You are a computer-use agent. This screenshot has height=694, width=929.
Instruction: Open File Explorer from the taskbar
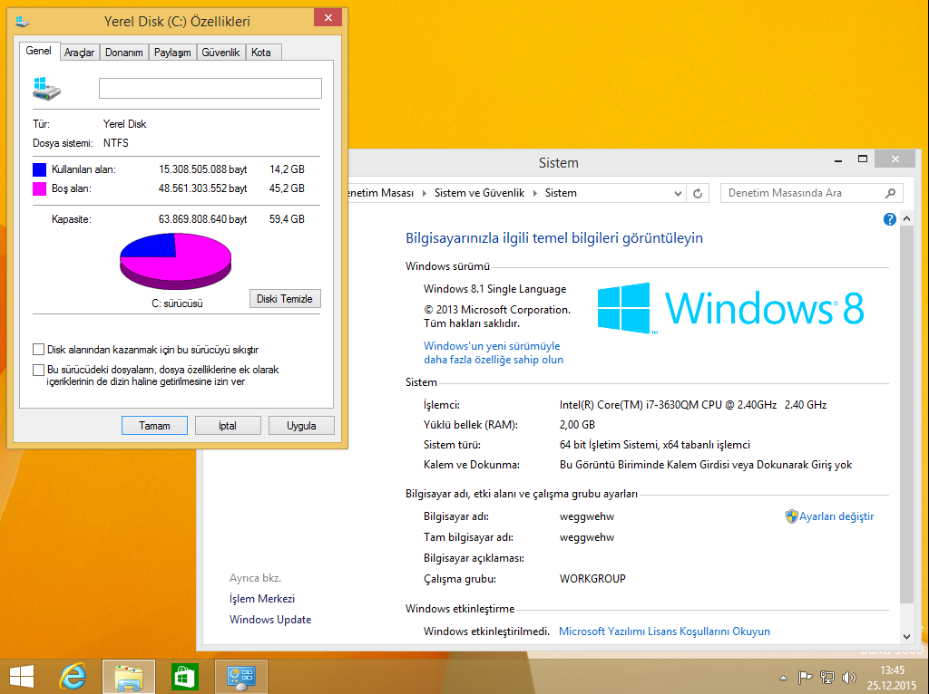(129, 676)
